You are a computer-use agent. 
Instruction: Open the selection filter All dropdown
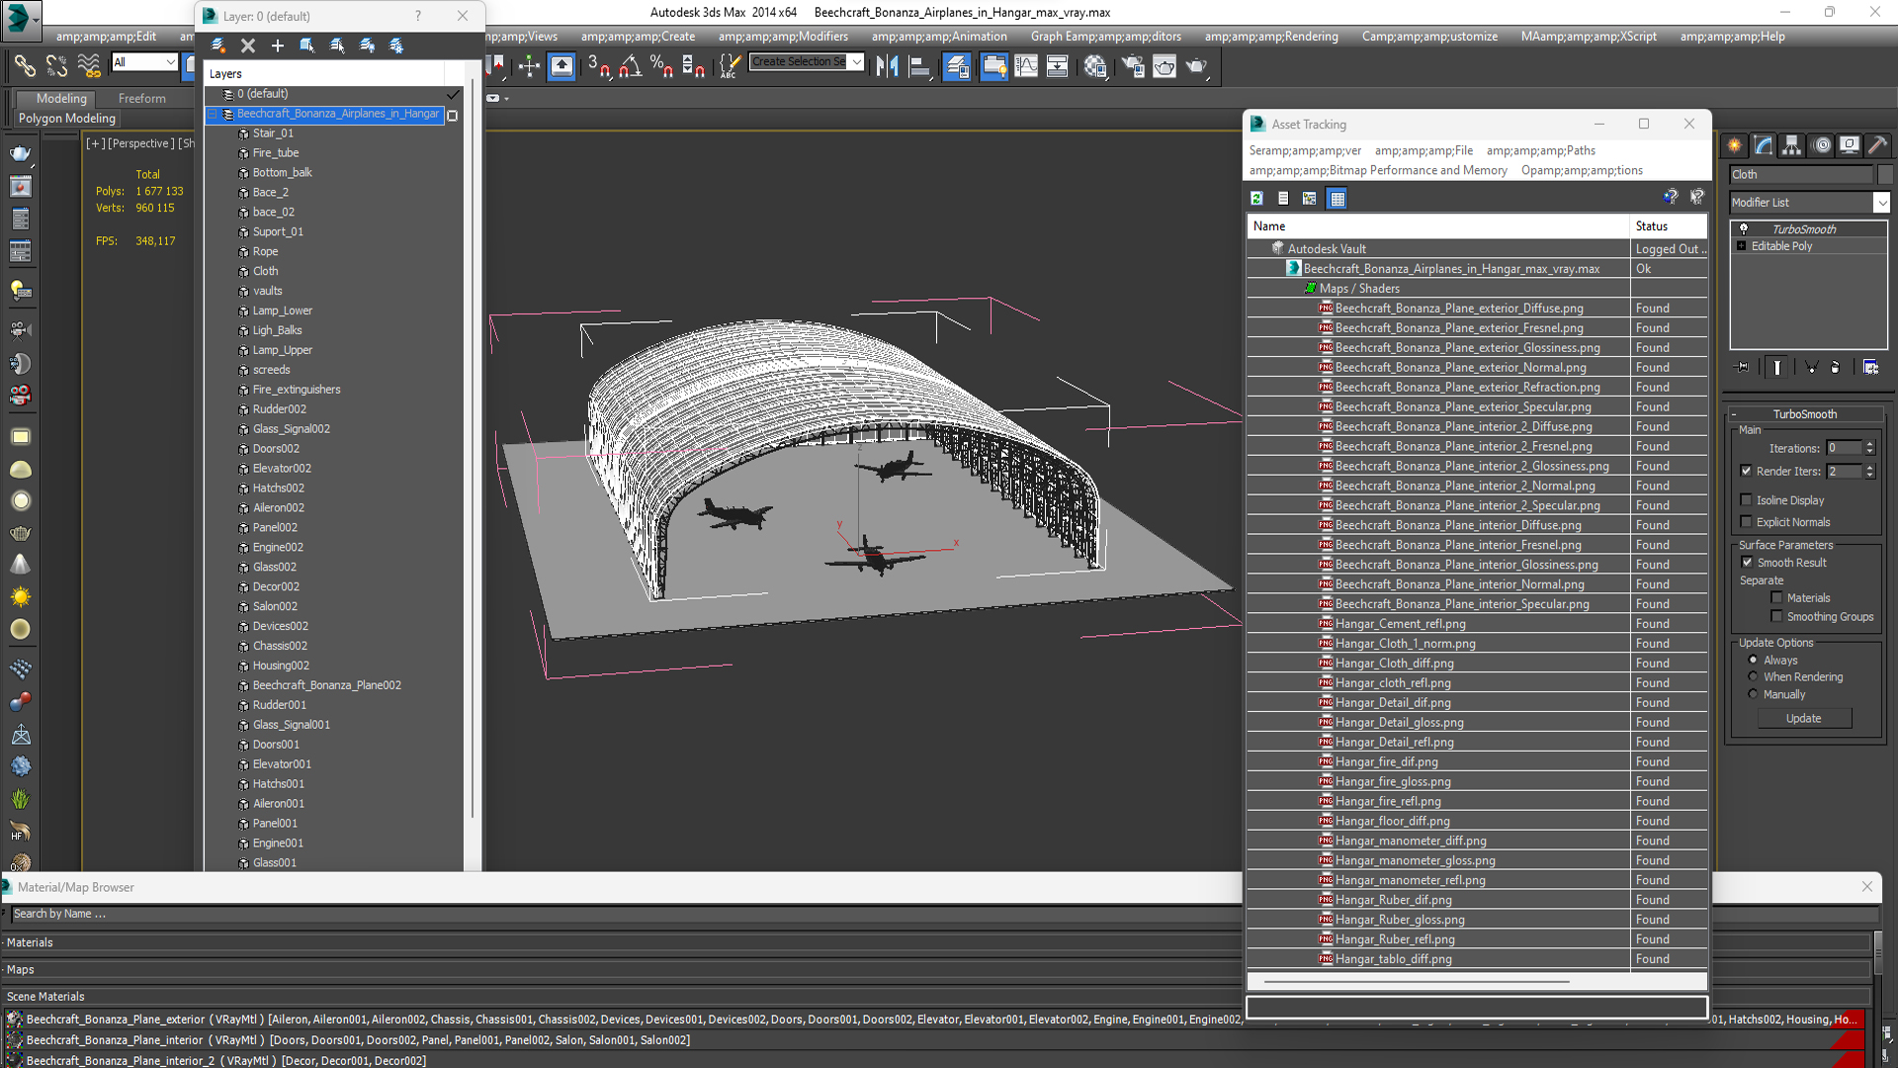click(x=170, y=62)
